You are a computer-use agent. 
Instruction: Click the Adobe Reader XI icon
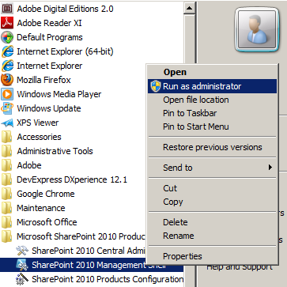click(7, 23)
